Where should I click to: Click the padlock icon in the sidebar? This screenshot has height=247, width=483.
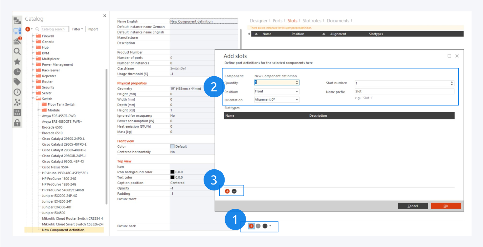(17, 123)
